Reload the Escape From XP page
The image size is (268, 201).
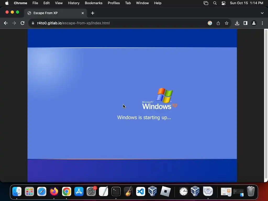click(x=23, y=23)
